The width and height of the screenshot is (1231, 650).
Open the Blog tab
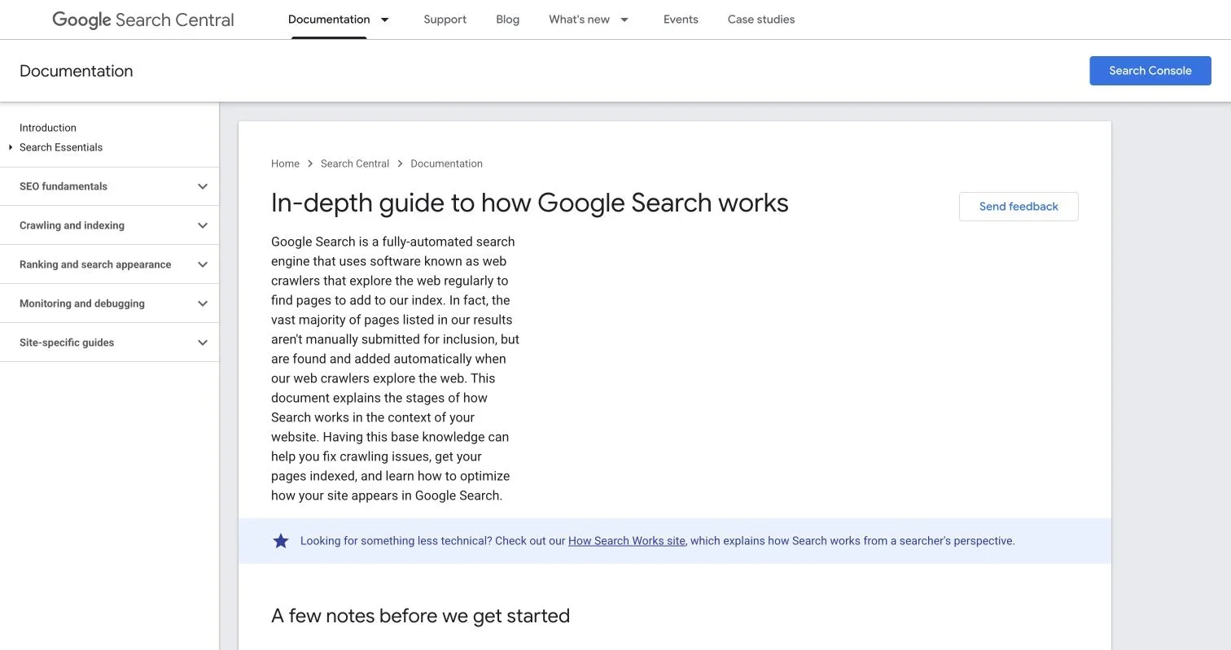[x=507, y=20]
